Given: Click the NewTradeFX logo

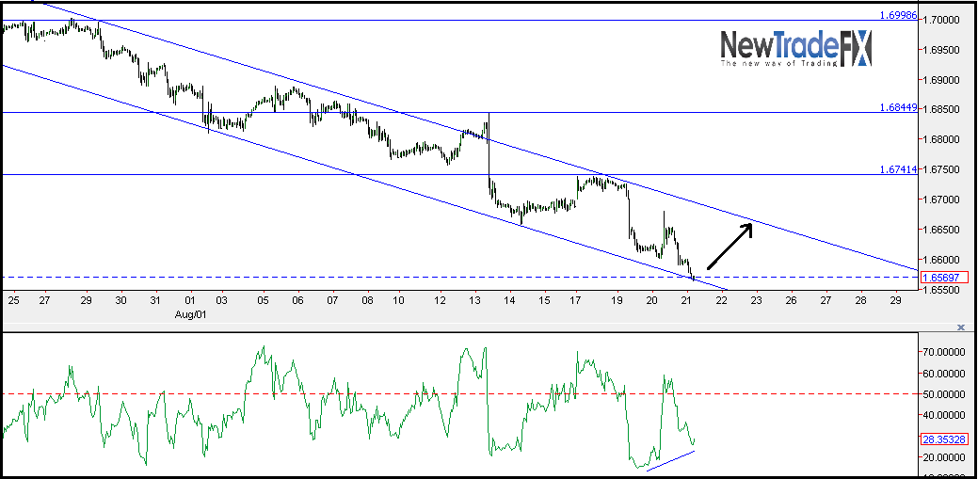Looking at the screenshot, I should click(x=796, y=49).
